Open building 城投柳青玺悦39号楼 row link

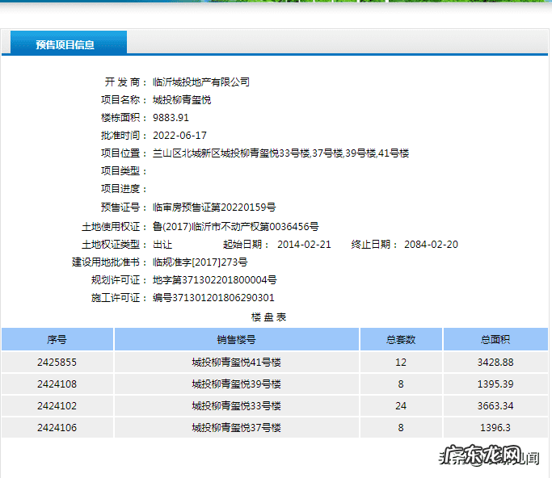tap(236, 384)
